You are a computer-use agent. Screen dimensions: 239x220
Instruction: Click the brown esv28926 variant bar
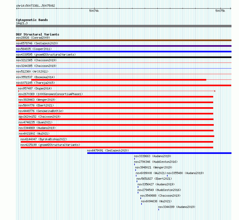pos(124,40)
